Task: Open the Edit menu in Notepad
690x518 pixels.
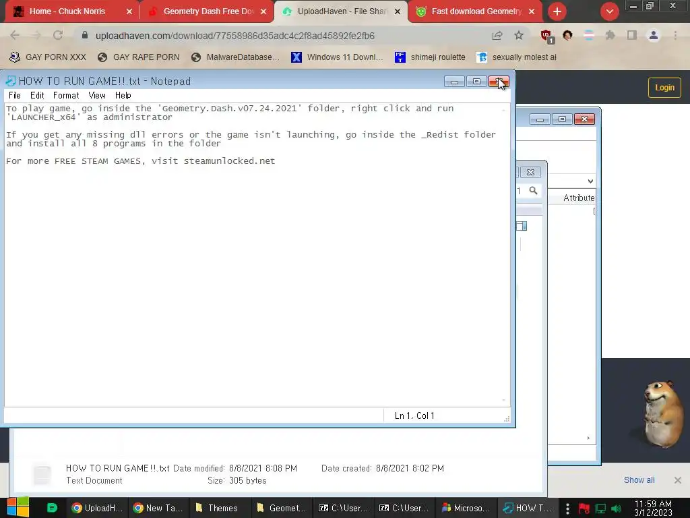Action: (x=37, y=96)
